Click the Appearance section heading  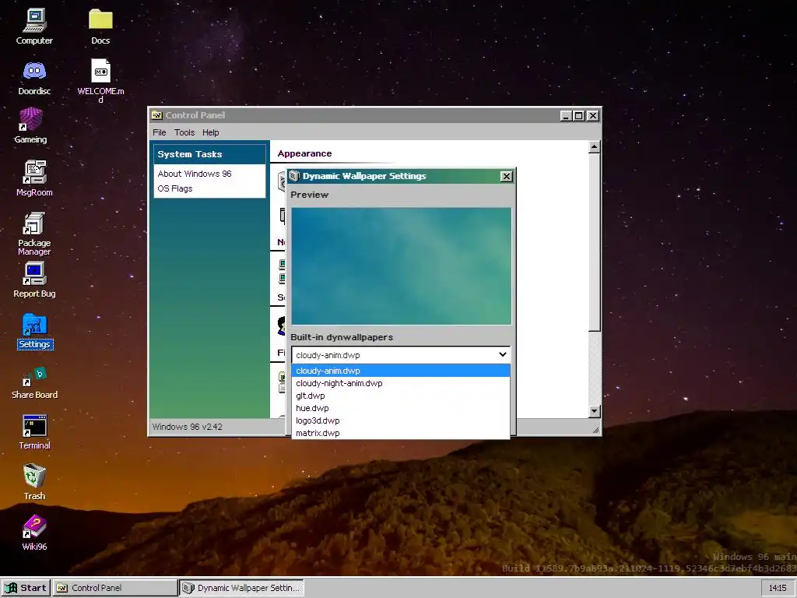click(x=304, y=153)
